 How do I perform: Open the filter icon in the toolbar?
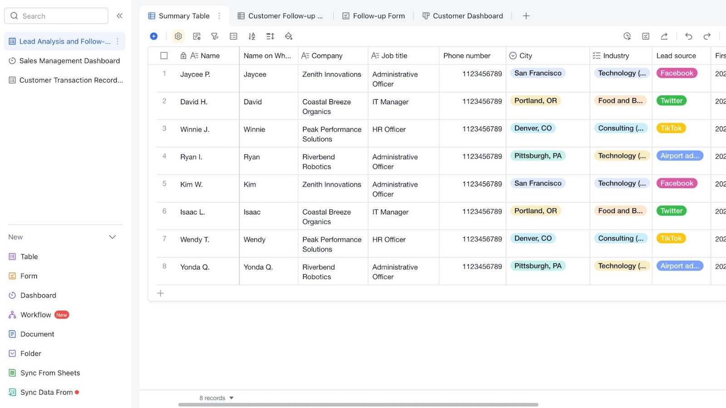pos(215,36)
